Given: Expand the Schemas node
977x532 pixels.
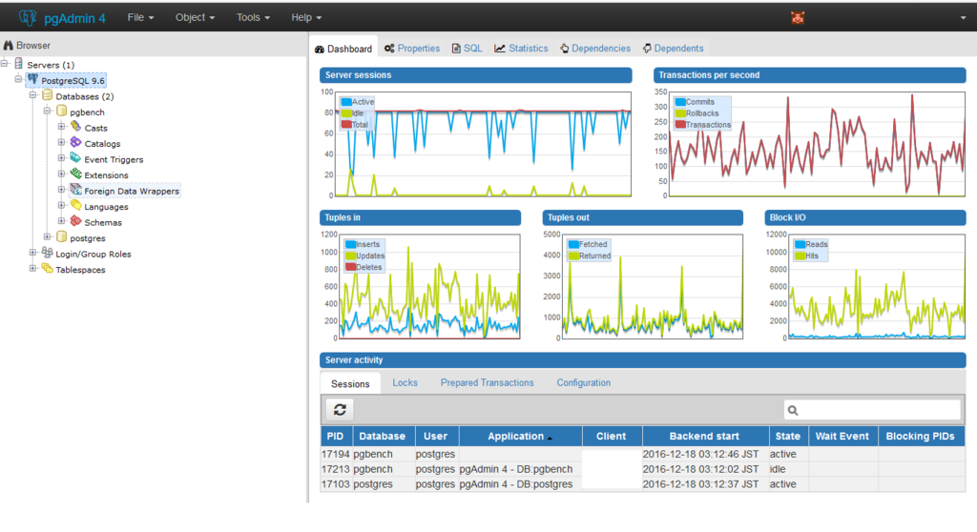Looking at the screenshot, I should pos(62,221).
